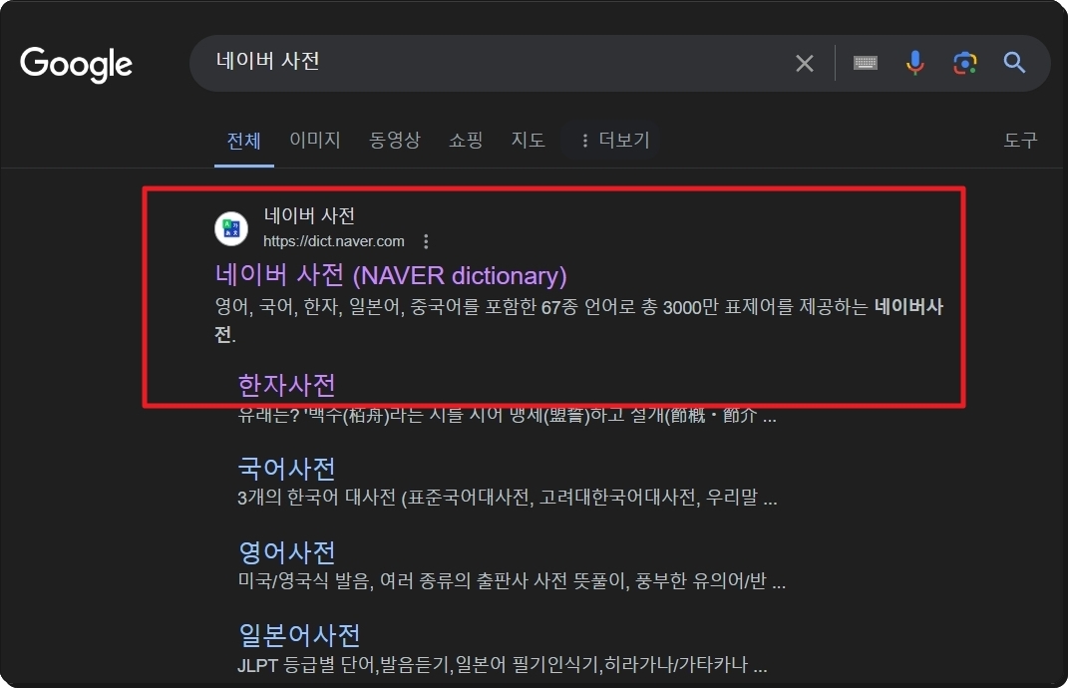The image size is (1068, 688).
Task: Click the text 미국/영국식 발음
Action: (304, 581)
